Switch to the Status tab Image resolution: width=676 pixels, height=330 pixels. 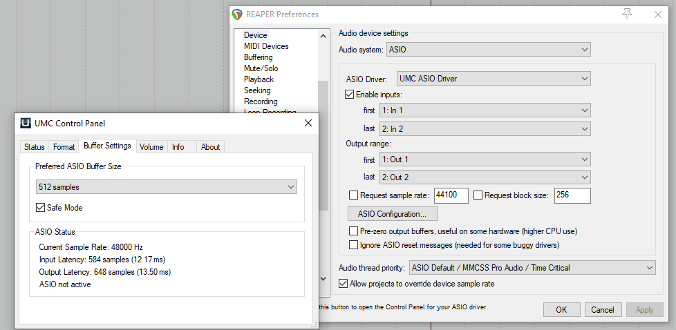coord(34,147)
